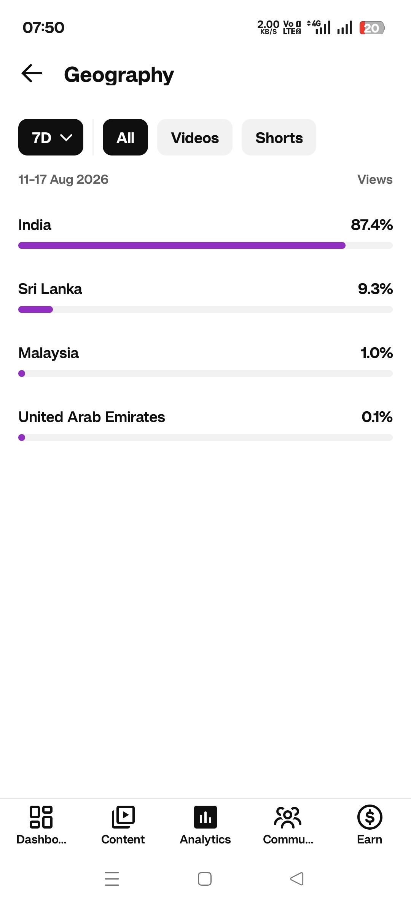Expand the 7D time range dropdown
411x904 pixels.
click(51, 137)
